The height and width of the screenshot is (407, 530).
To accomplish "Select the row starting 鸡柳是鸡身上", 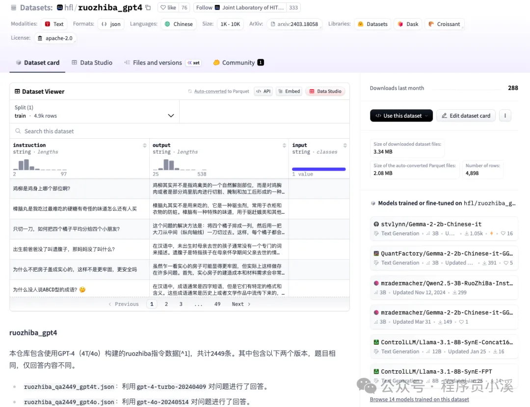I will (180, 188).
